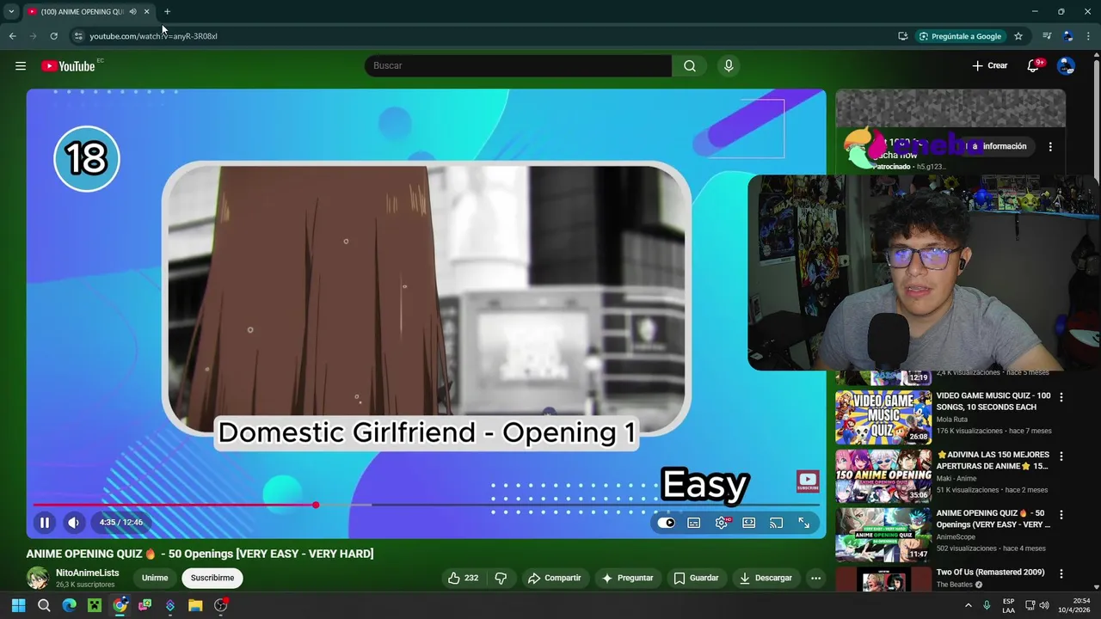
Task: View site information icon in address bar
Action: click(x=77, y=36)
